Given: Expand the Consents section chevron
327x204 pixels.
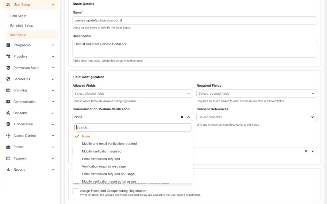Looking at the screenshot, I should click(x=53, y=113).
